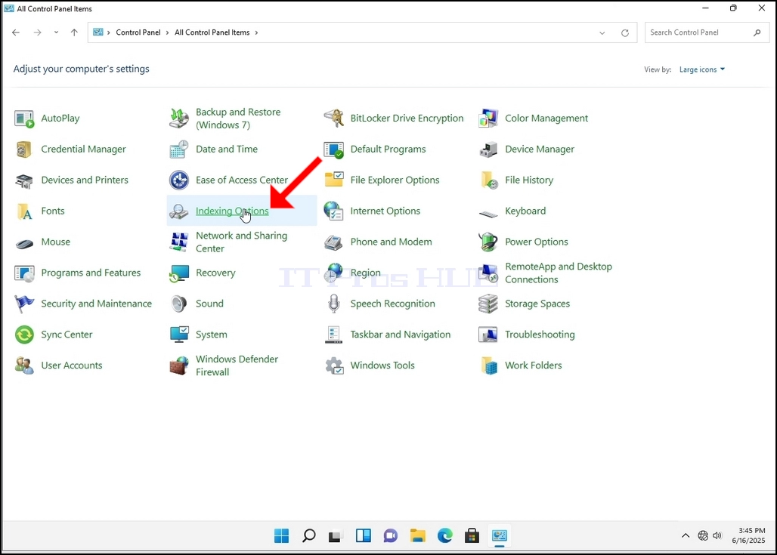777x555 pixels.
Task: Expand chevron after All Control Panel Items
Action: click(256, 32)
